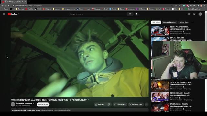Bookmark this page with the star icon
The image size is (207, 116).
pyautogui.click(x=180, y=6)
